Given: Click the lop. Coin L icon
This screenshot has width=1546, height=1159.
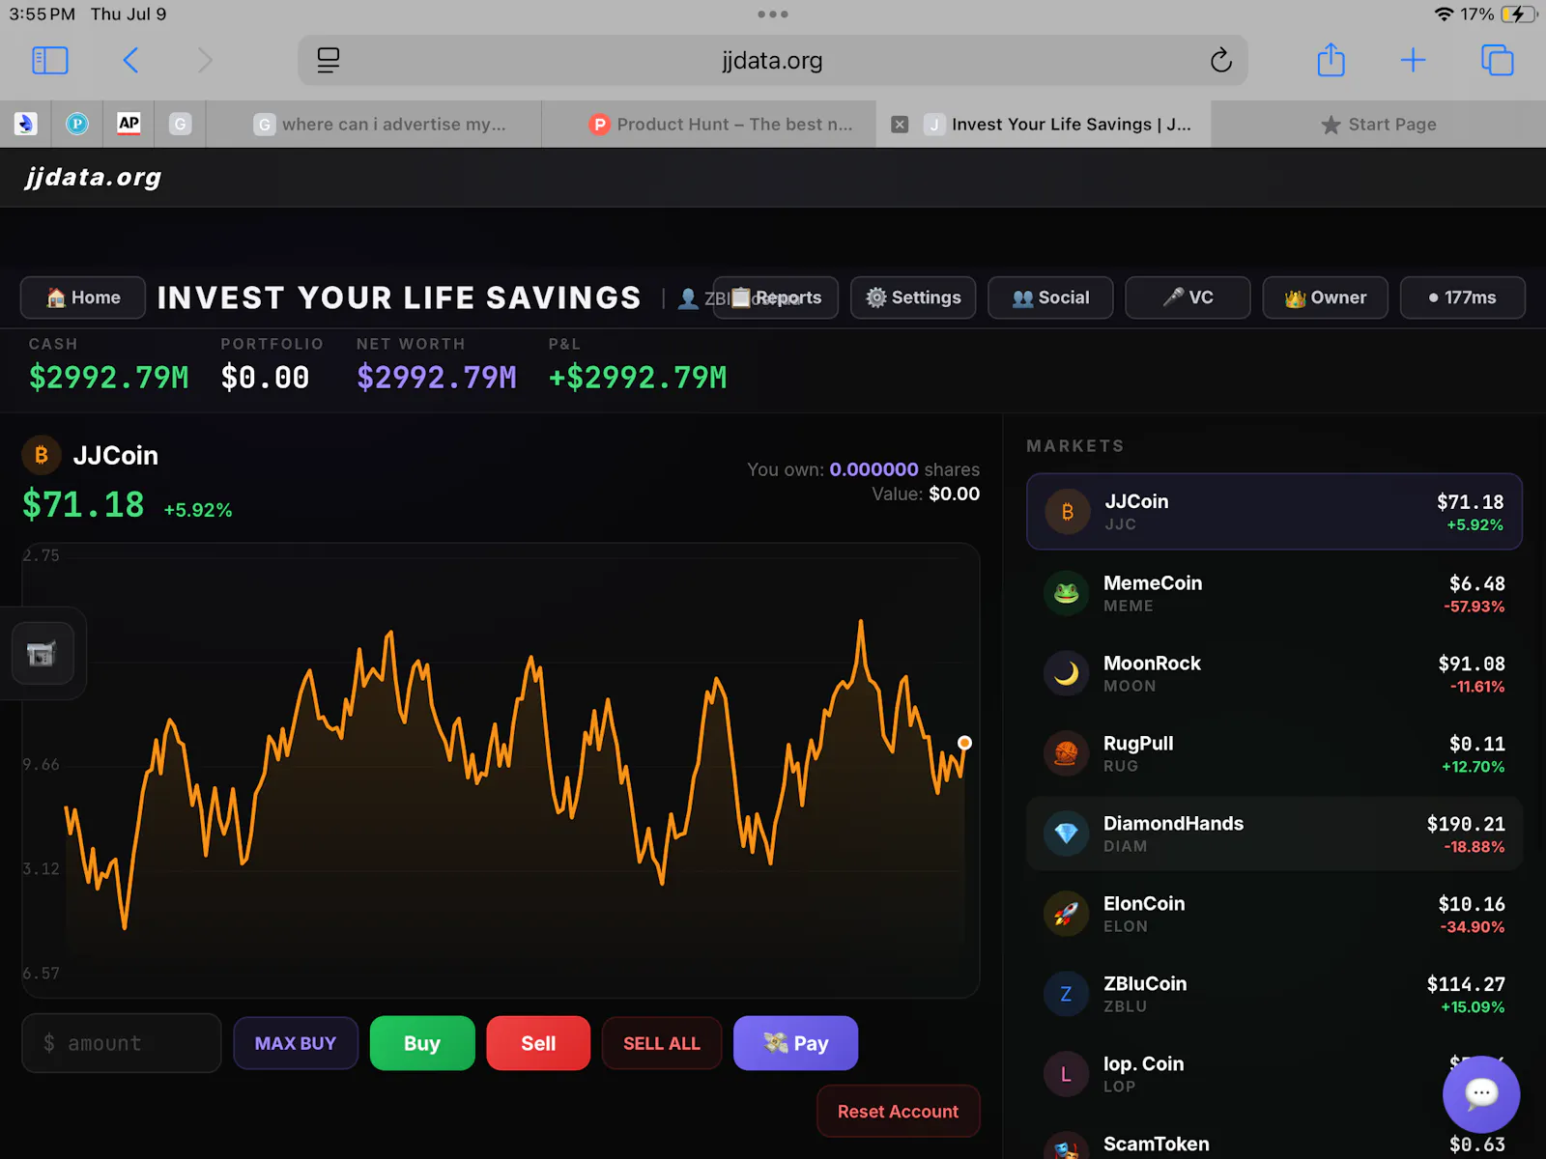Looking at the screenshot, I should click(1066, 1074).
